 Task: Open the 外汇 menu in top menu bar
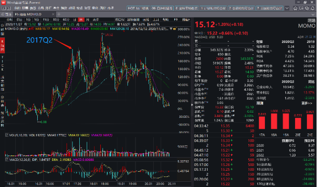48,8
